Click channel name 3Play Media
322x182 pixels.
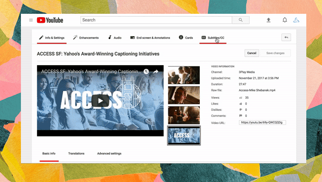point(247,72)
